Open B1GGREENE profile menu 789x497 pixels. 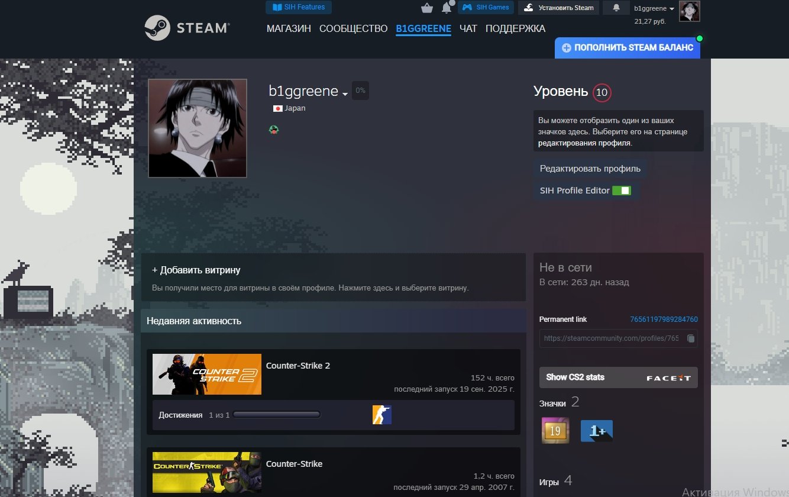(423, 28)
